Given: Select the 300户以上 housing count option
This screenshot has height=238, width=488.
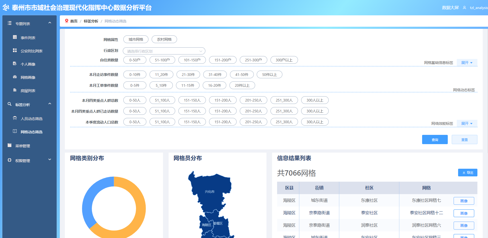Looking at the screenshot, I should 284,60.
